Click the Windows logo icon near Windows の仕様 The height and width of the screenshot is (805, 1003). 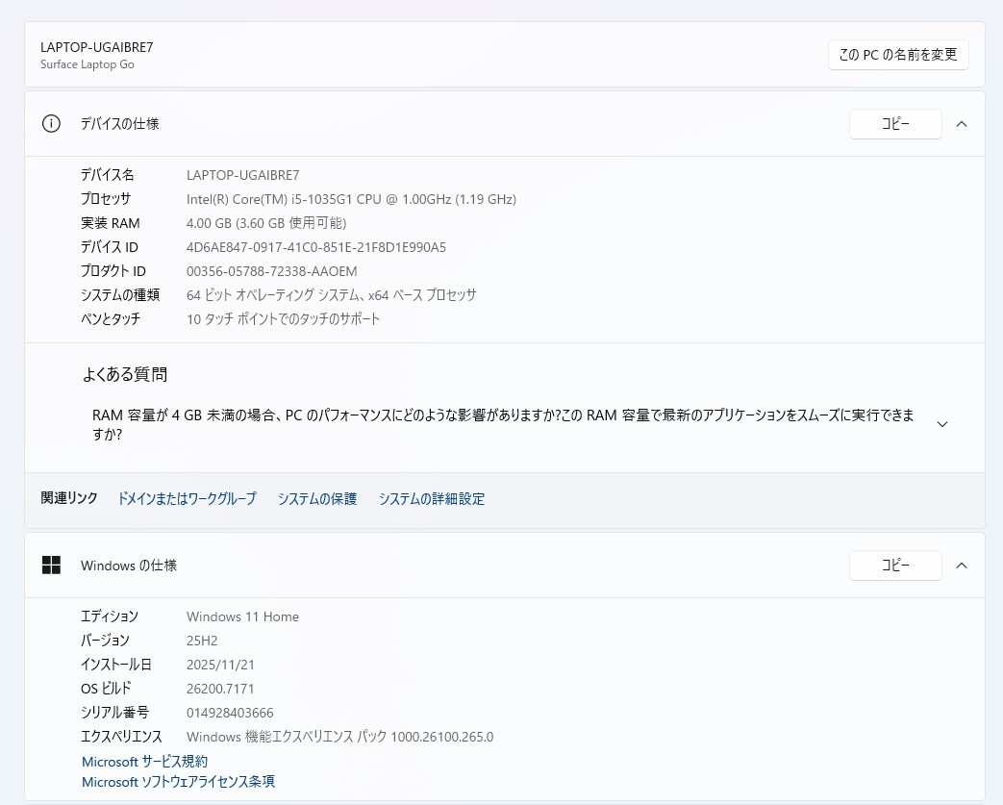point(50,566)
